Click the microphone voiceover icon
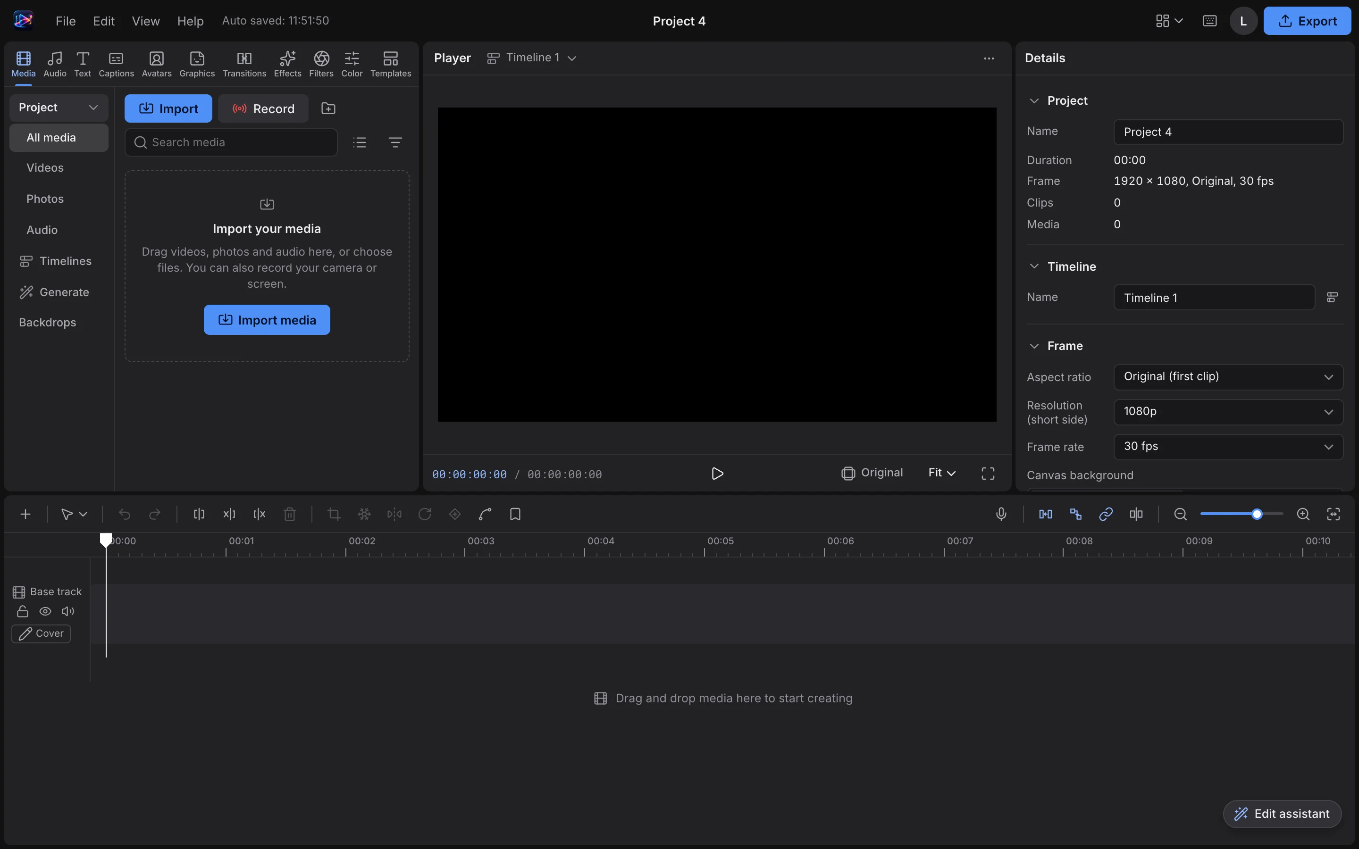 tap(1001, 514)
